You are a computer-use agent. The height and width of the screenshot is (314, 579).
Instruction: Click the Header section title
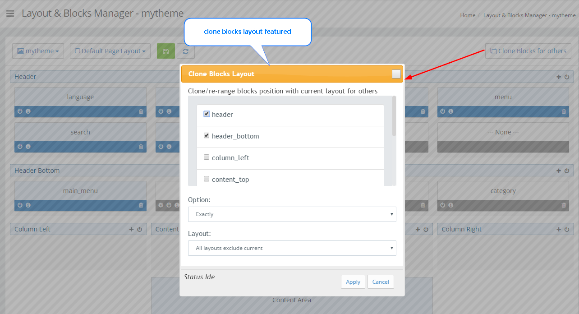click(x=25, y=77)
